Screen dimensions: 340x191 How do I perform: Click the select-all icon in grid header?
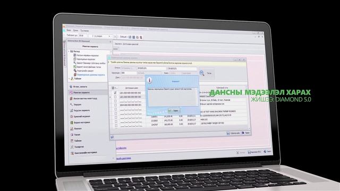pyautogui.click(x=113, y=88)
